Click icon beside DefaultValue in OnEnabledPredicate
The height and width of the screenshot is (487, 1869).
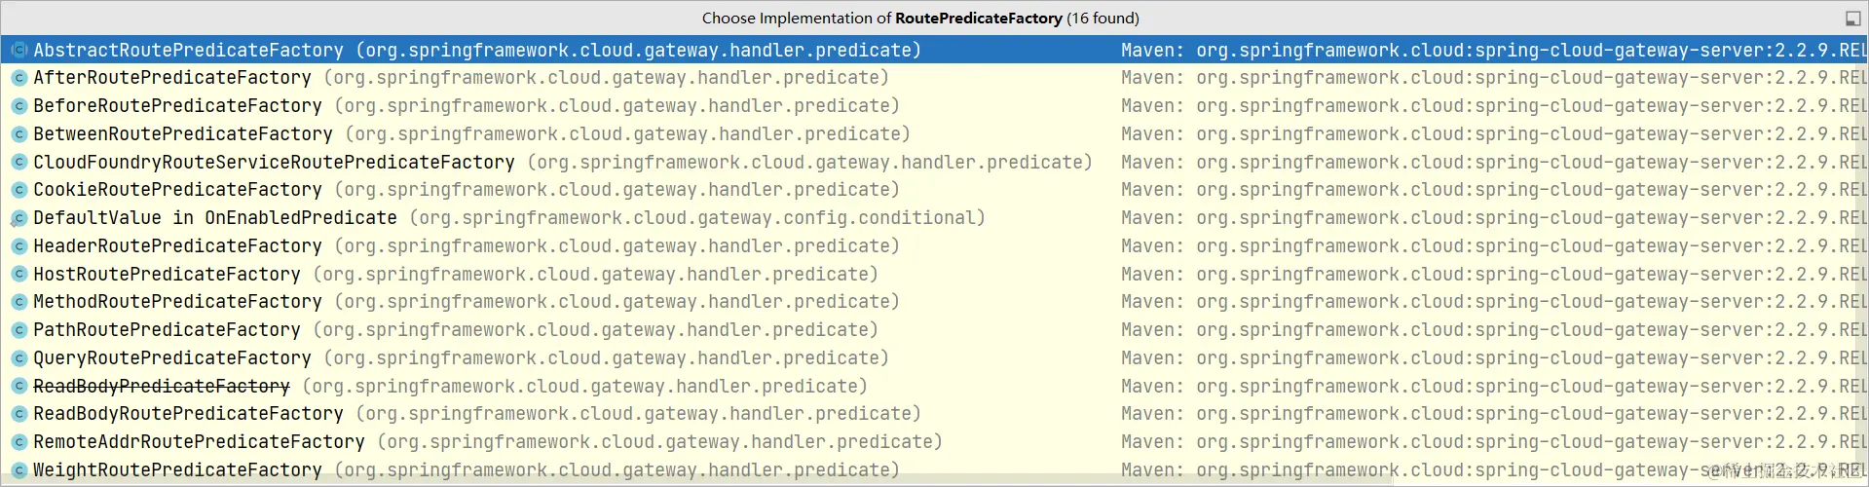(x=19, y=218)
